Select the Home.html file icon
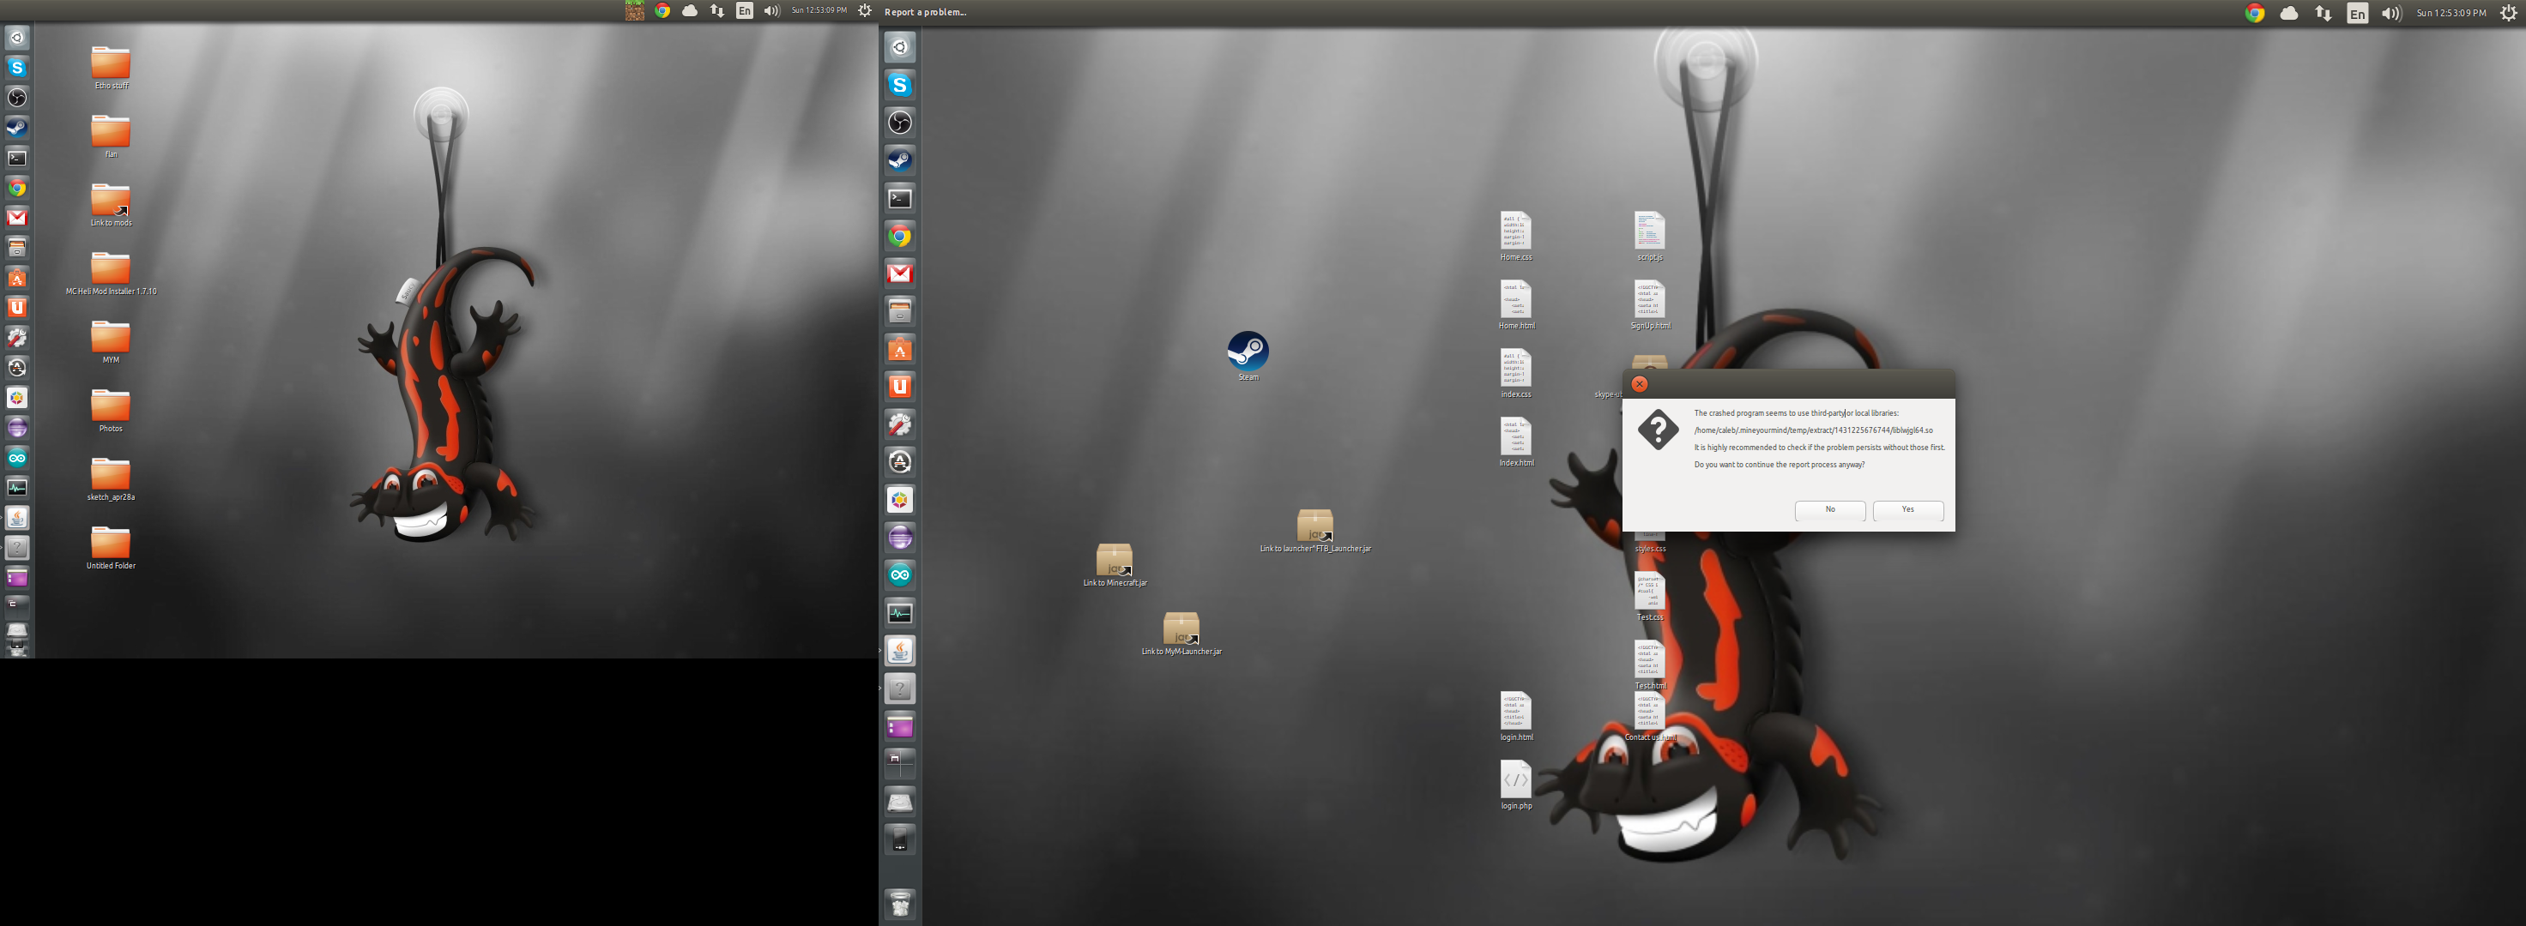Viewport: 2526px width, 926px height. (1516, 304)
